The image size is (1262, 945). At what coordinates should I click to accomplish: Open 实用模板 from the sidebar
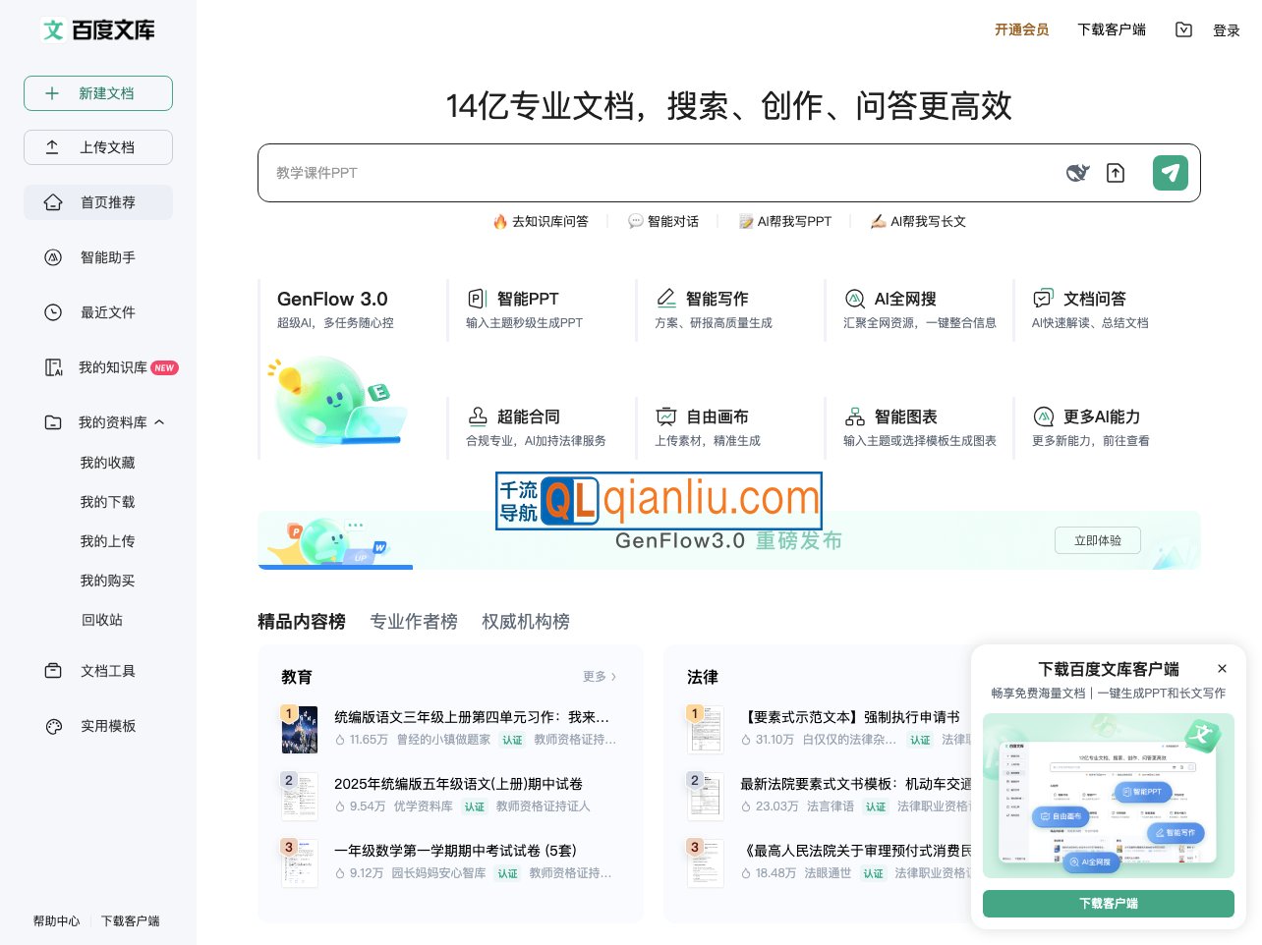(x=107, y=726)
